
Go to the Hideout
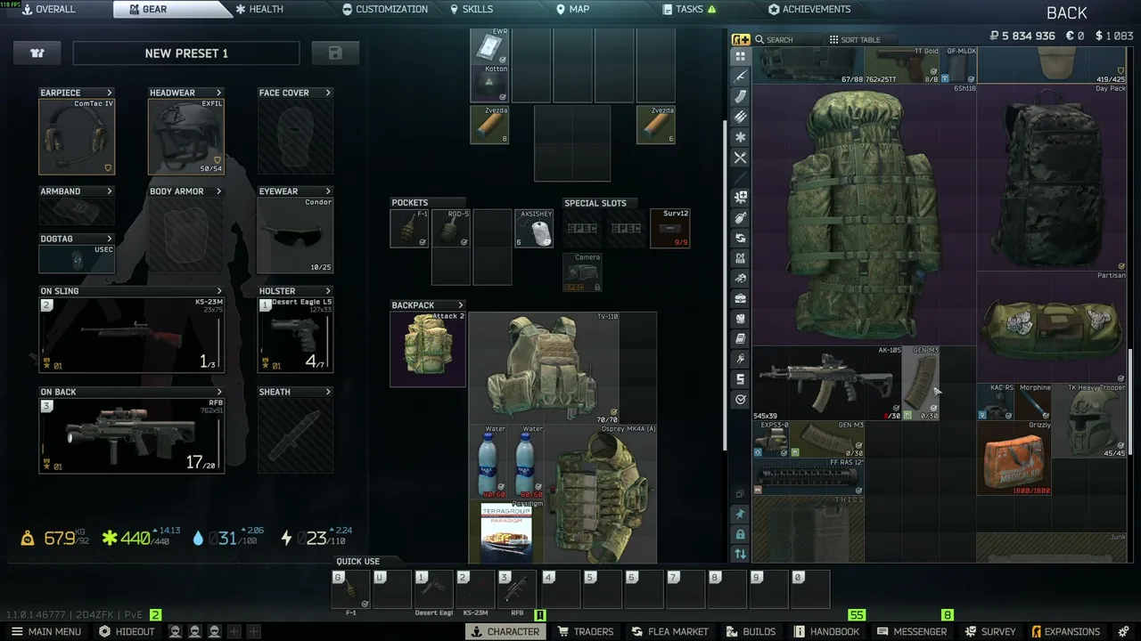[126, 631]
